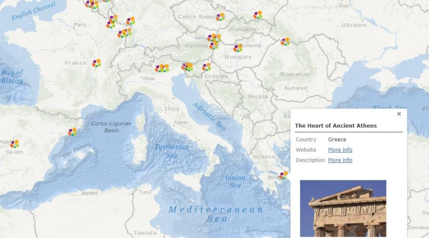The height and width of the screenshot is (238, 429).
Task: Open the Website More info link
Action: [x=340, y=150]
